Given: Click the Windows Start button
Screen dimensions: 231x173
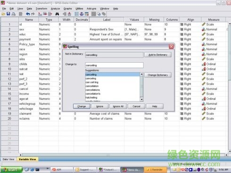Looking at the screenshot, I should click(x=11, y=170).
